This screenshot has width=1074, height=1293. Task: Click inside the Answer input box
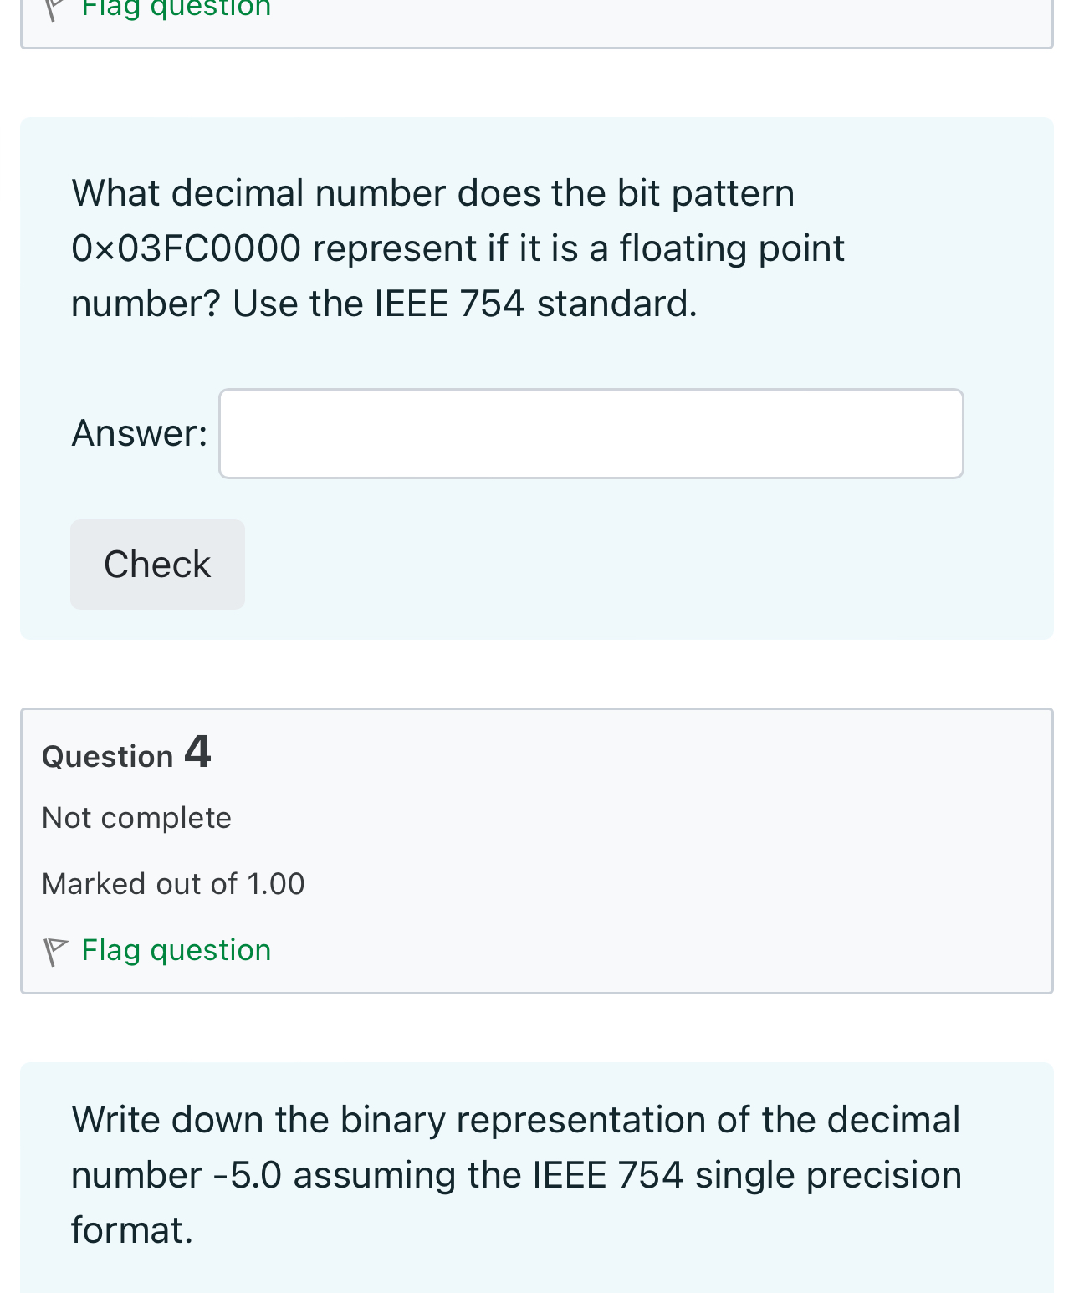(x=591, y=433)
